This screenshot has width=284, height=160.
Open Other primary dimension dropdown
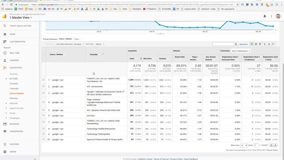[x=77, y=39]
